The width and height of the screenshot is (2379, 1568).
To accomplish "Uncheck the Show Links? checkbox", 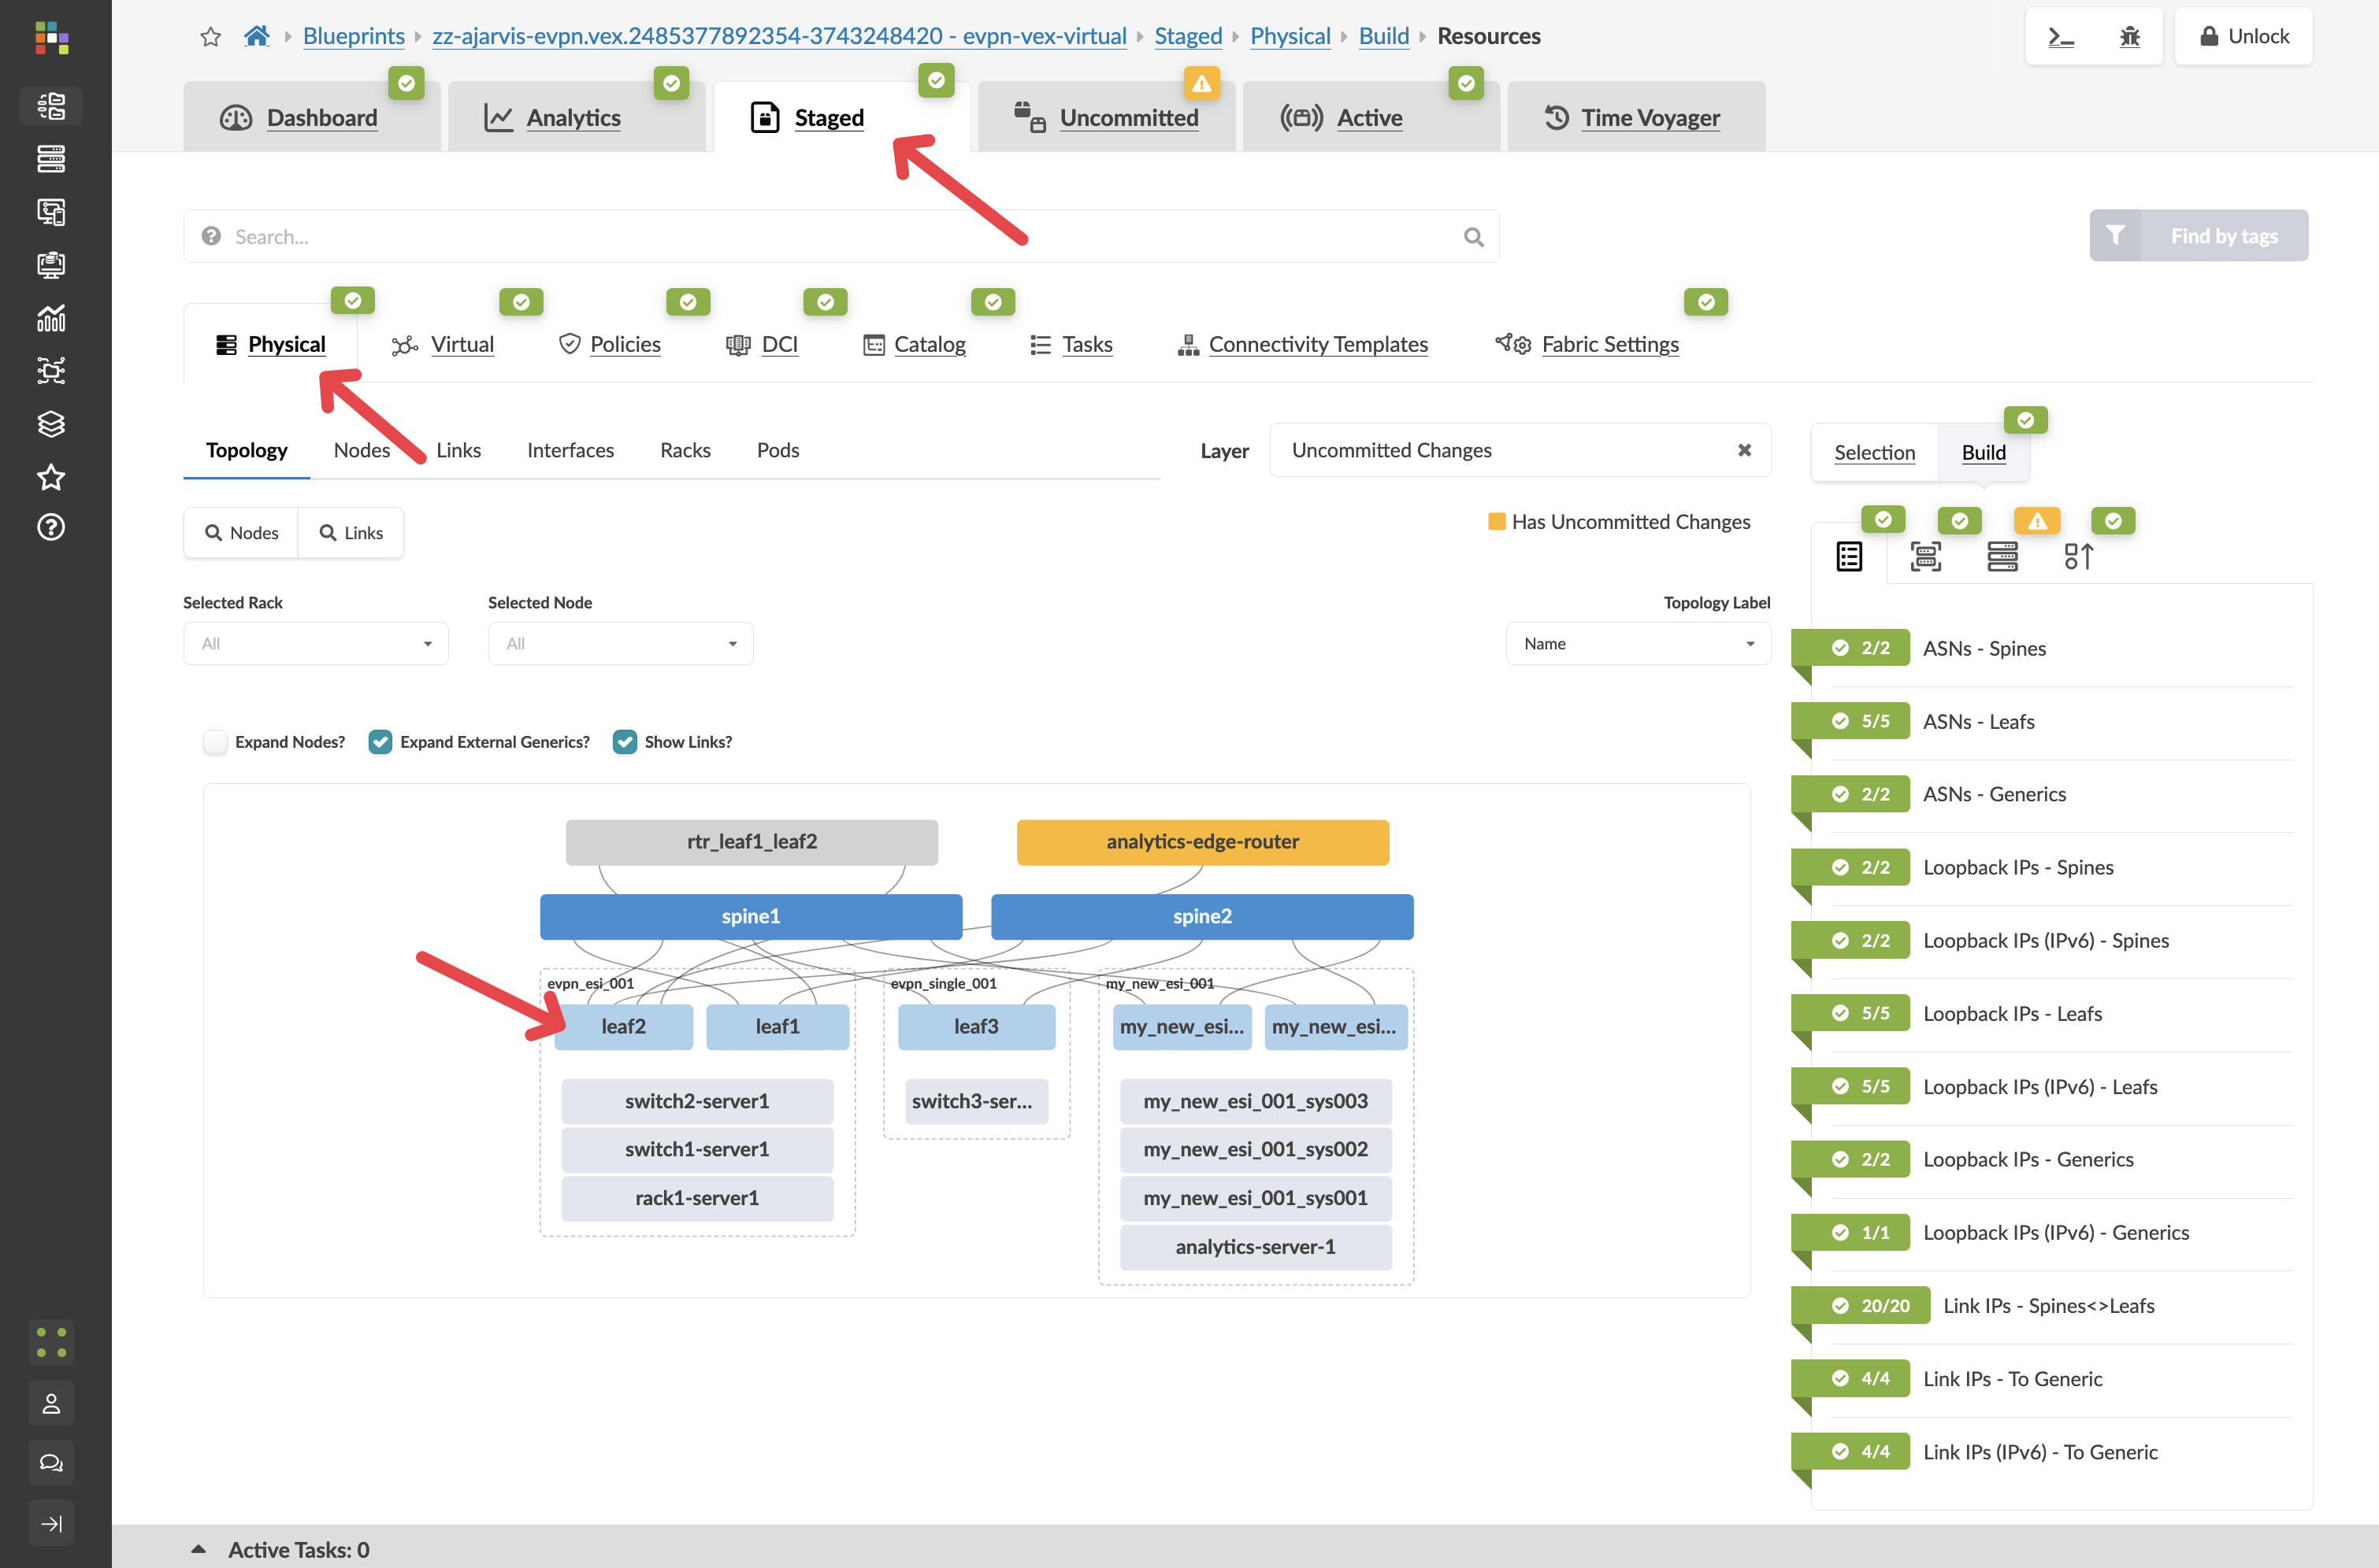I will tap(625, 742).
